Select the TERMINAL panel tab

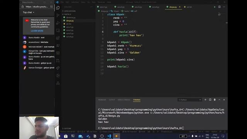[x=137, y=100]
